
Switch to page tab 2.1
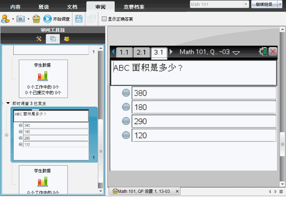[x=141, y=52]
